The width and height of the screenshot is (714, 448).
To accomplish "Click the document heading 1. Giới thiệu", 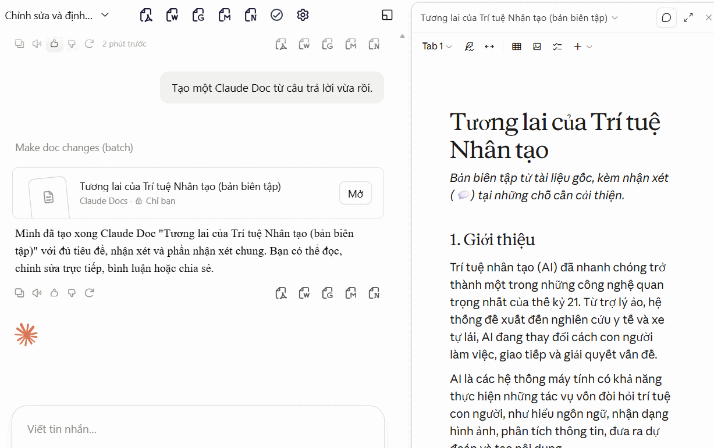I will coord(492,239).
